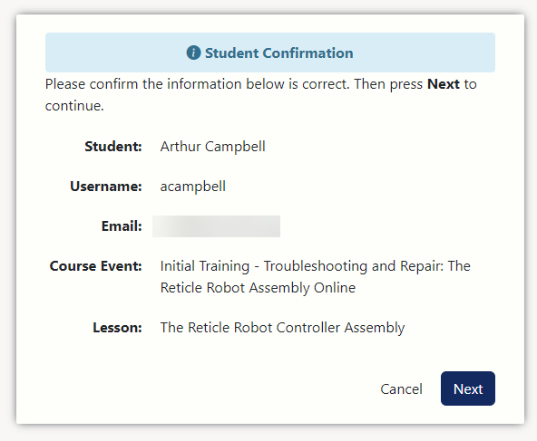Click the blue banner right of the heading
This screenshot has height=441, width=537.
point(424,53)
